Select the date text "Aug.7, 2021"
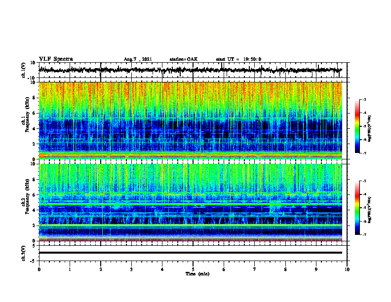The width and height of the screenshot is (391, 302). [x=138, y=59]
